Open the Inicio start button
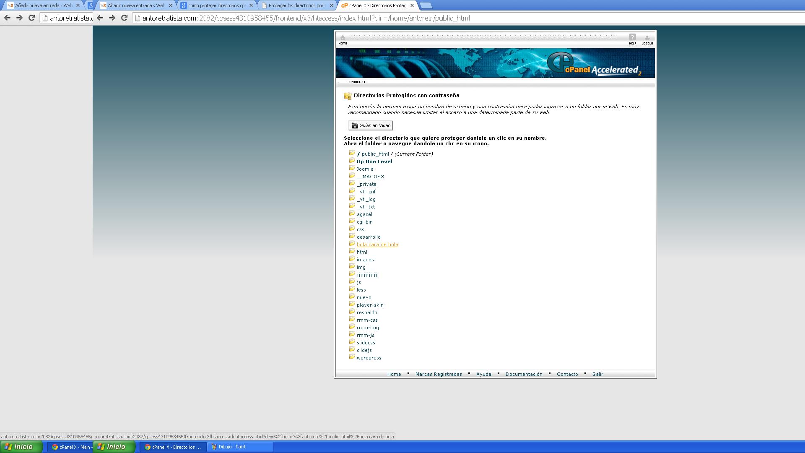This screenshot has height=453, width=805. coord(114,447)
